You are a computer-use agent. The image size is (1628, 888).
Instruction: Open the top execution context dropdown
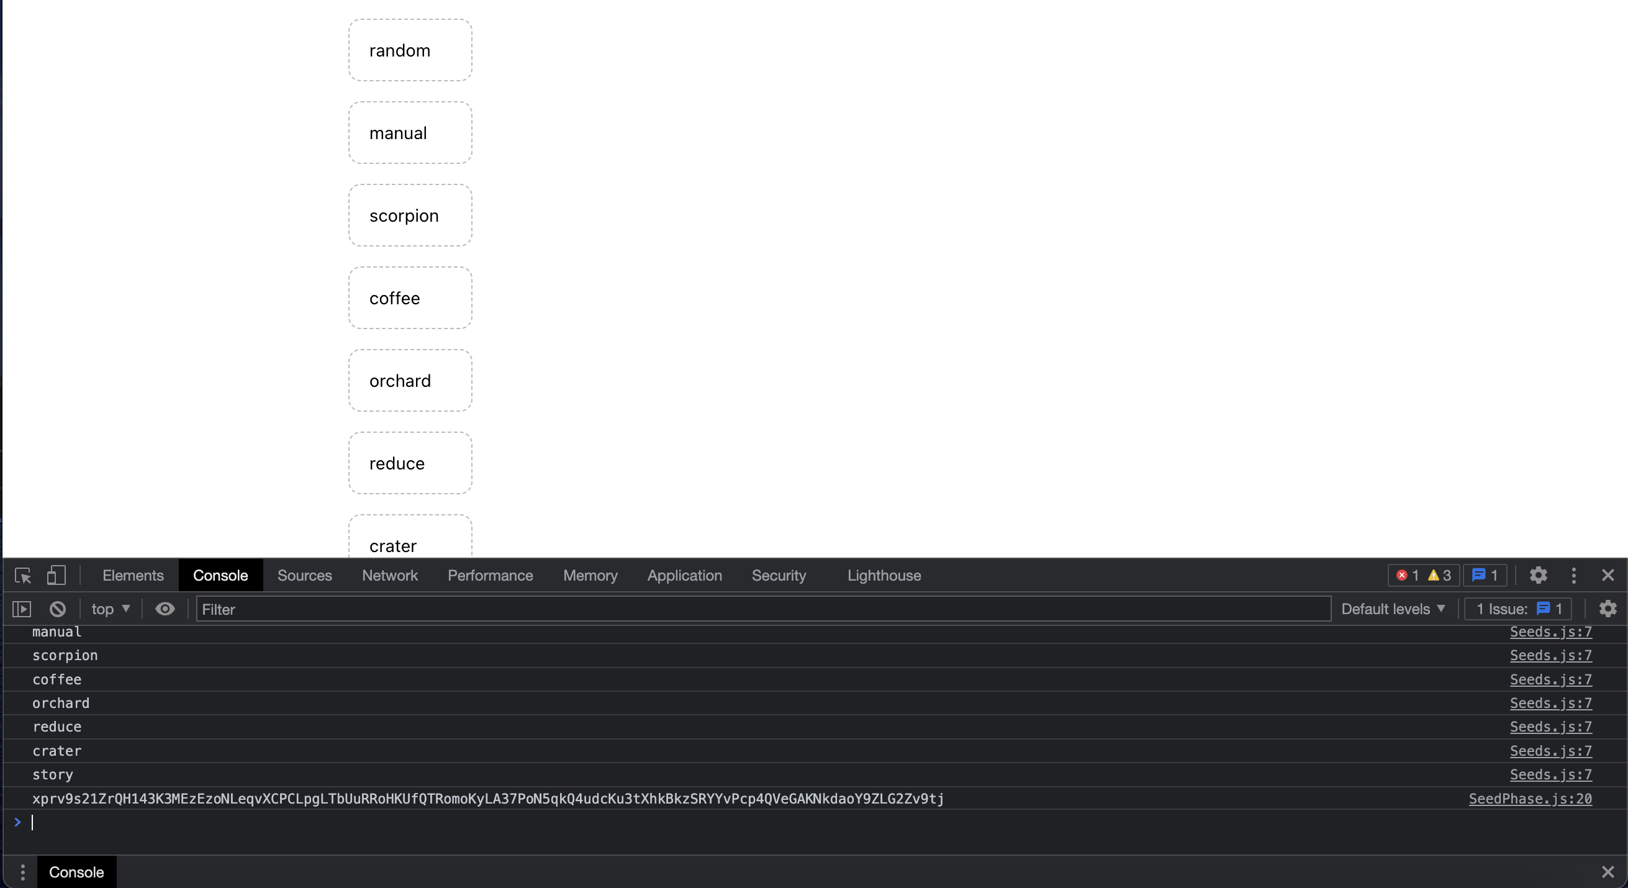[109, 609]
